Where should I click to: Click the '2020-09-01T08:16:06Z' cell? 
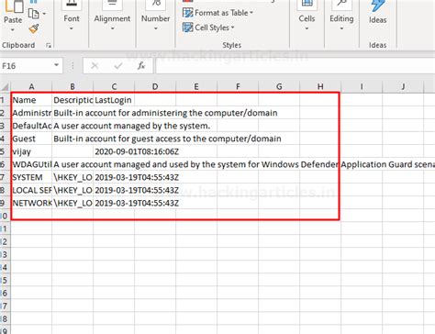(x=114, y=151)
